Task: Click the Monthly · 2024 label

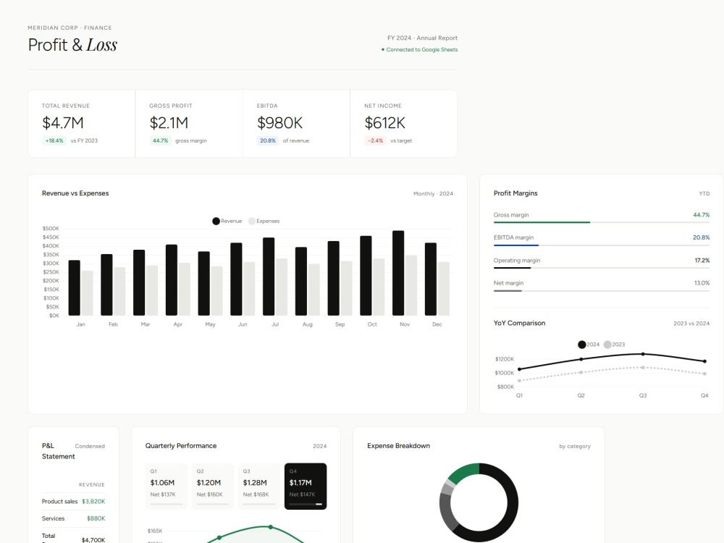Action: (433, 193)
